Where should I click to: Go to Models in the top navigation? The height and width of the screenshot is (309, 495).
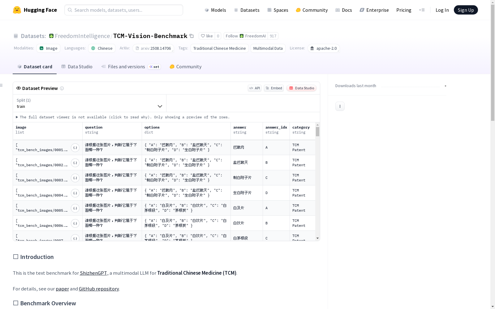[215, 10]
